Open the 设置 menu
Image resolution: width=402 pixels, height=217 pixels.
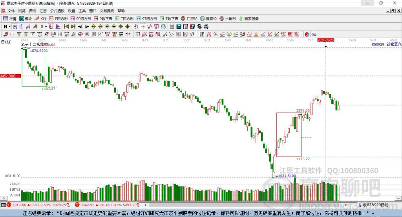71,11
